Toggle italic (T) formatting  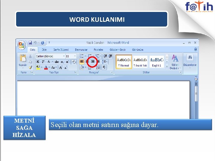pos(43,62)
